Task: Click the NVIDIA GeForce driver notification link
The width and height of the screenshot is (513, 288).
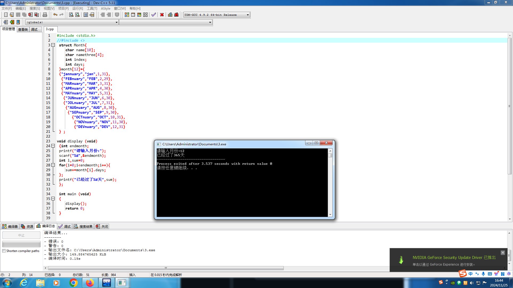Action: (454, 258)
